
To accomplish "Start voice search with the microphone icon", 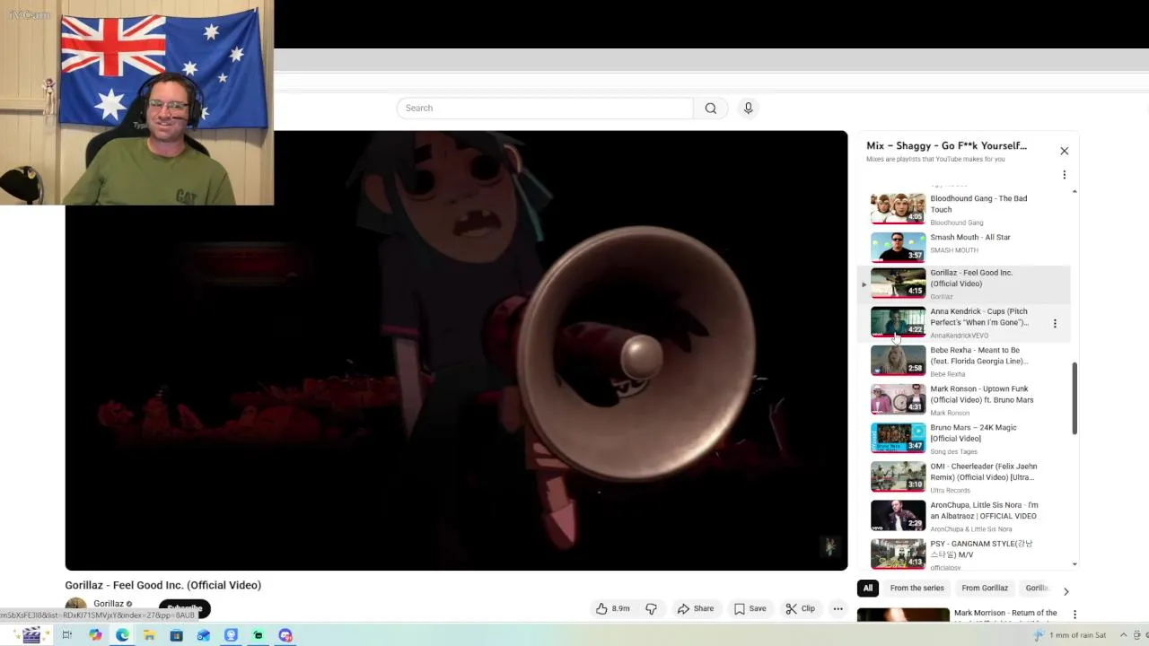I will [x=748, y=109].
